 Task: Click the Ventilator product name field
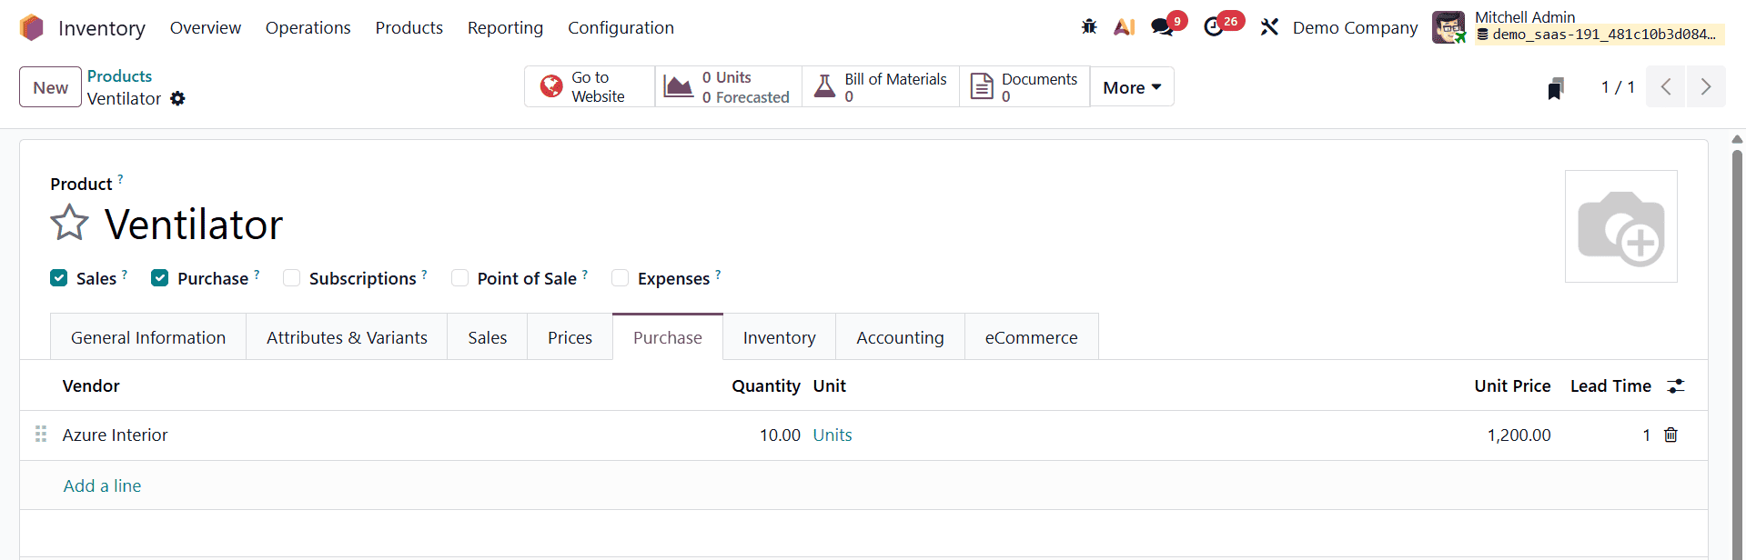tap(194, 224)
